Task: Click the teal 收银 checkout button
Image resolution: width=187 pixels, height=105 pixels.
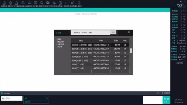Action: [x=166, y=100]
